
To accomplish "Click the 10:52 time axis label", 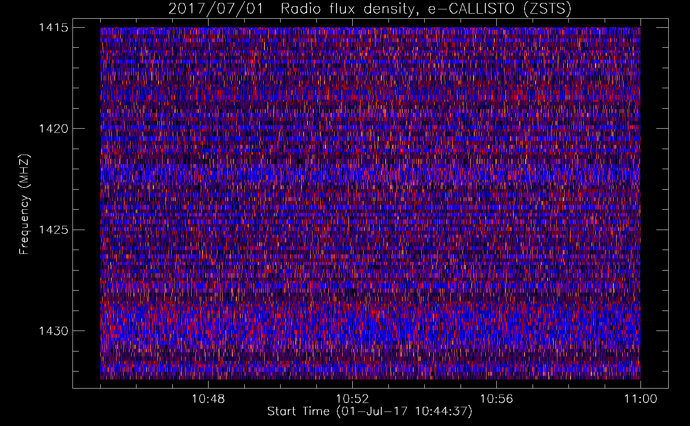I will click(352, 399).
